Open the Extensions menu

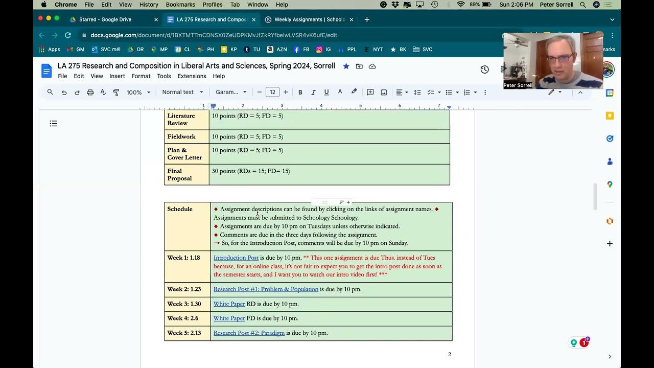(x=192, y=76)
